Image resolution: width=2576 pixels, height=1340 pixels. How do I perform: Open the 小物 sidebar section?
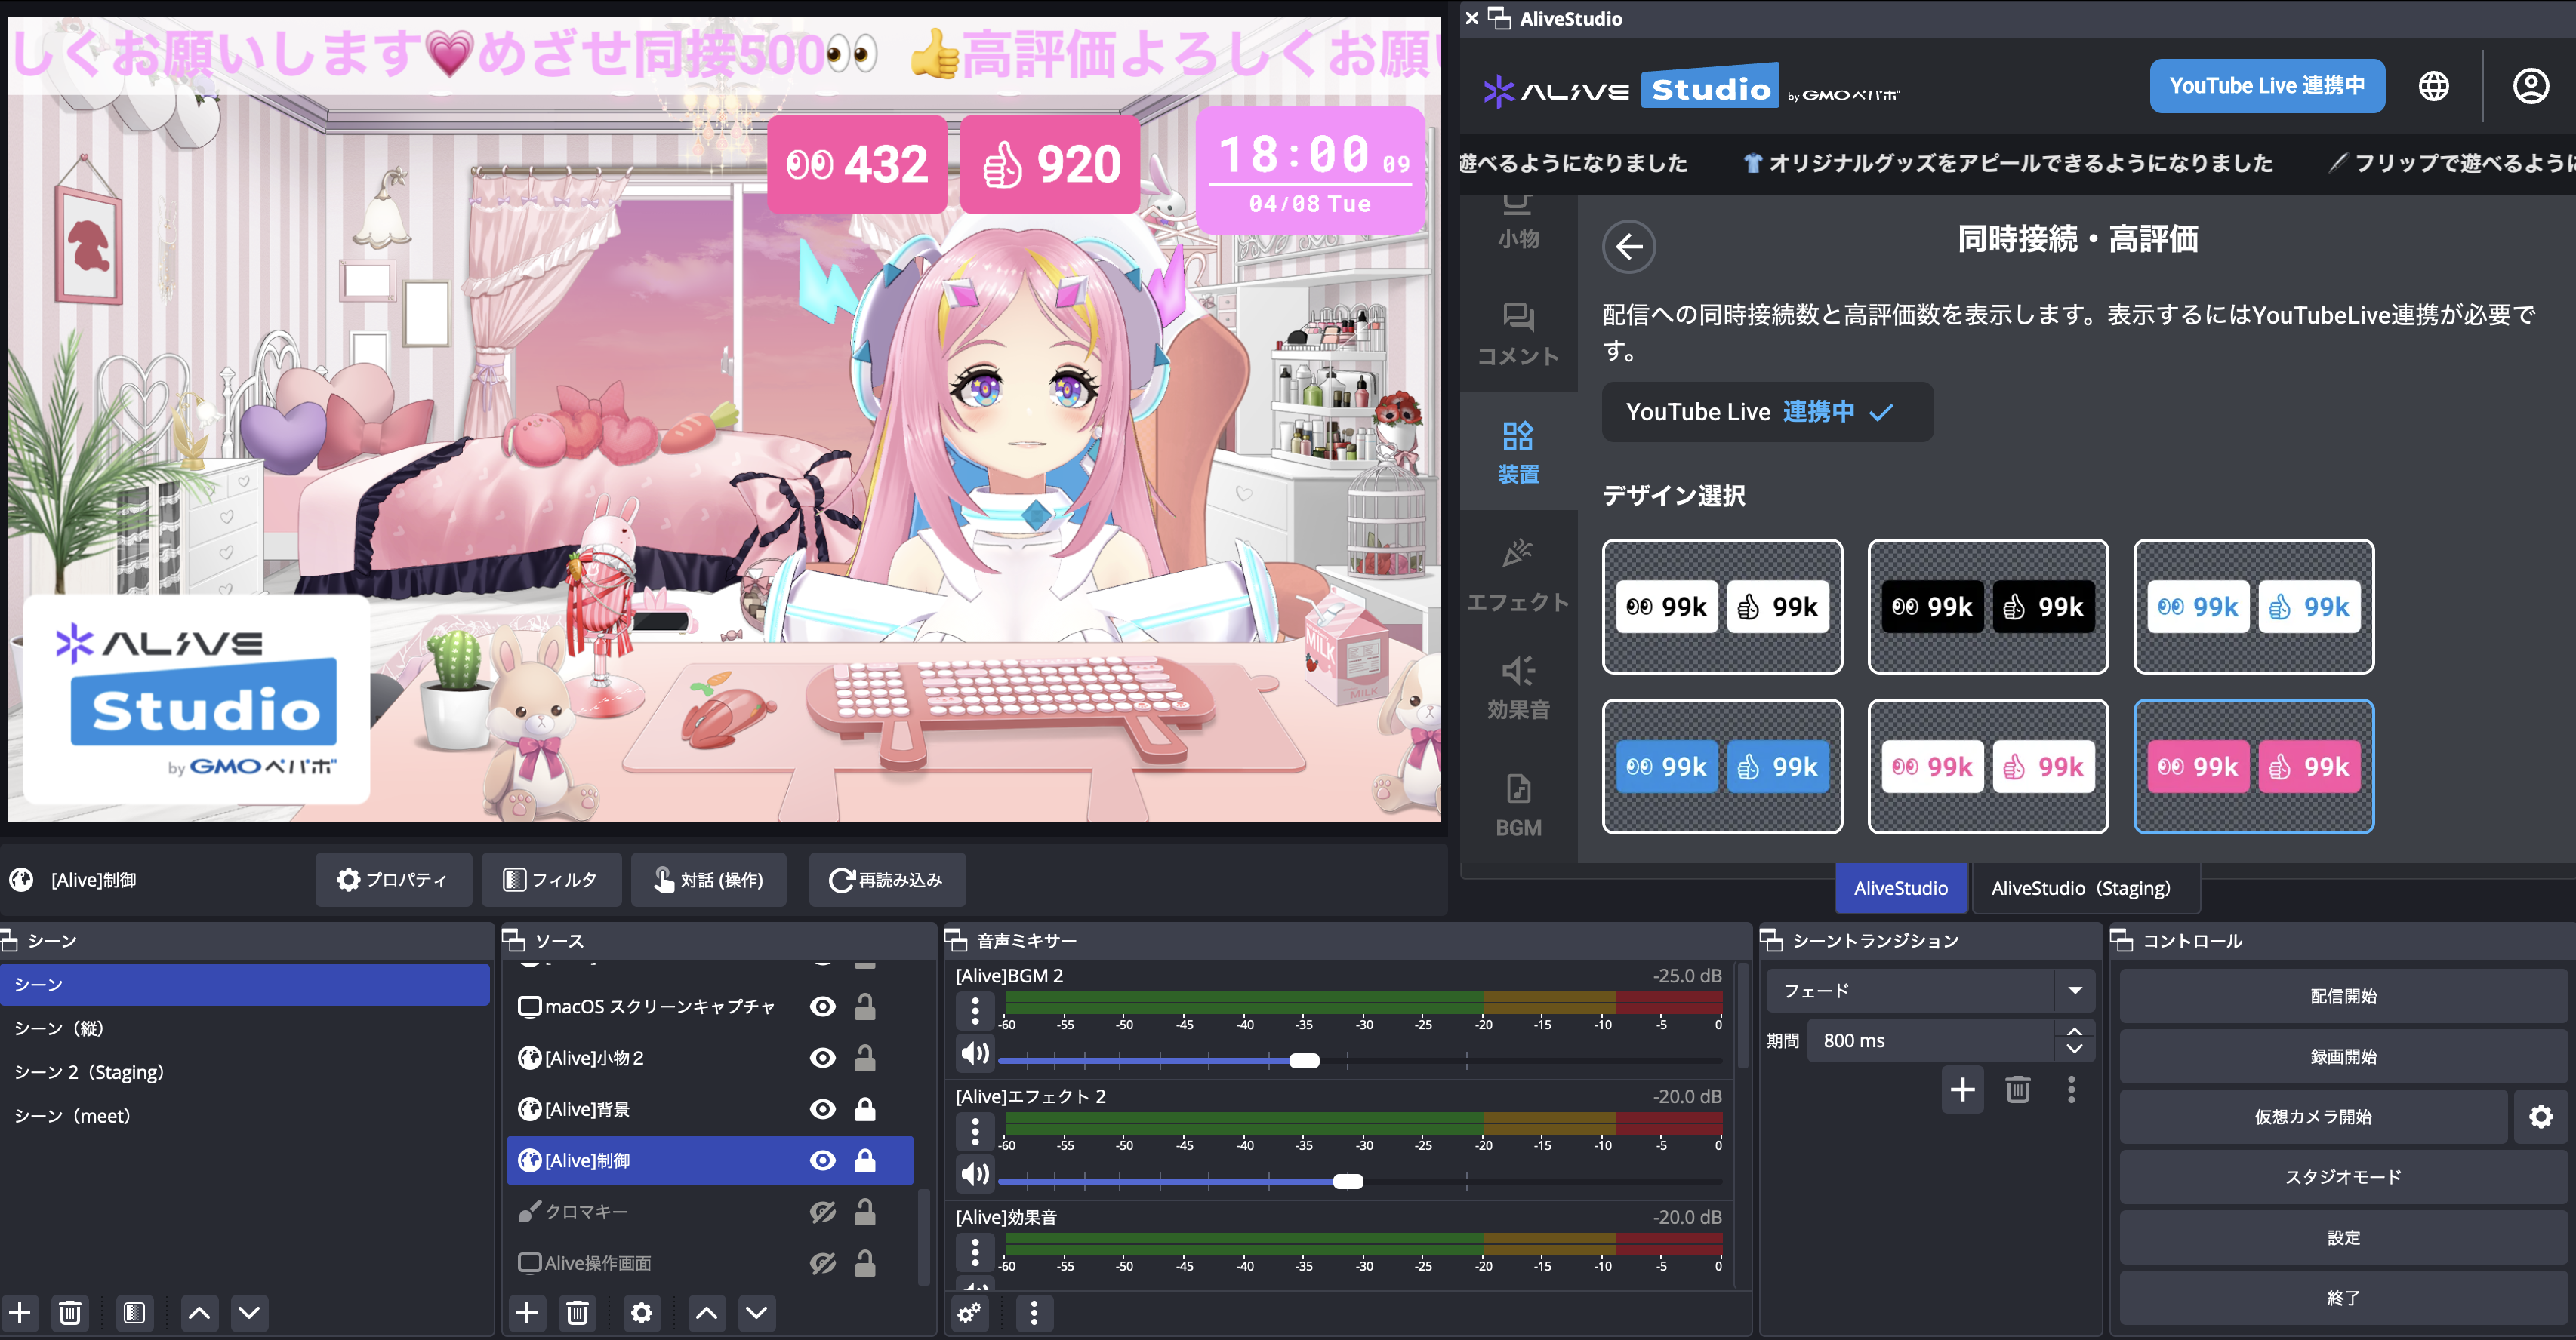(x=1518, y=222)
